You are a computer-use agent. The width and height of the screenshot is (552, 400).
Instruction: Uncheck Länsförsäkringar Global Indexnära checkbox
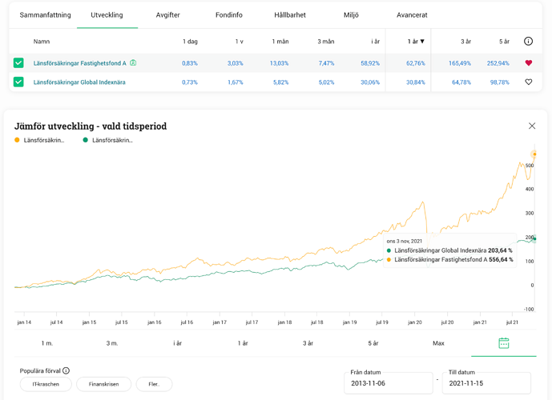(x=18, y=82)
